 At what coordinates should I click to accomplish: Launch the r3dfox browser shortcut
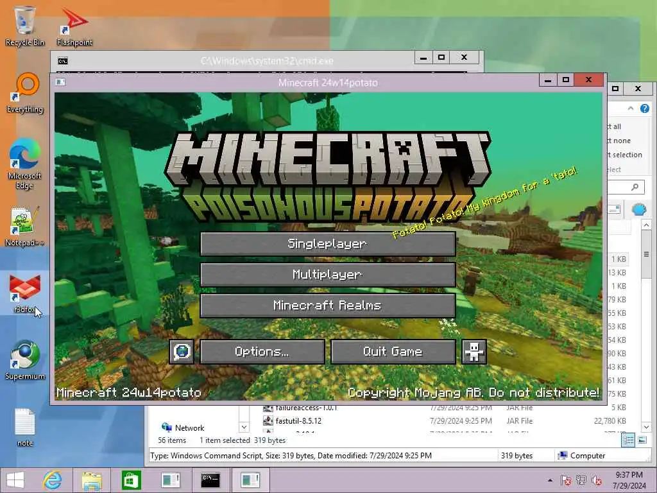(x=25, y=293)
